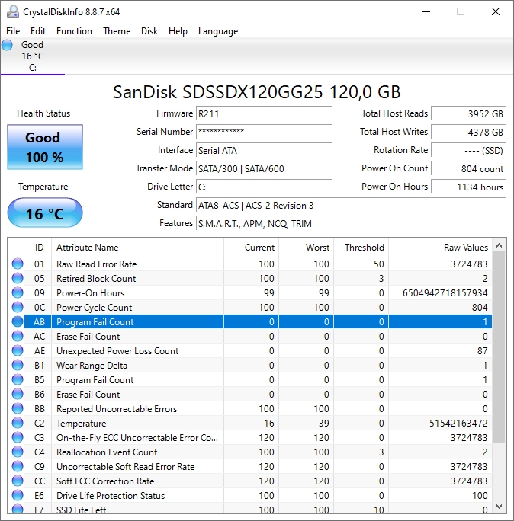Screen dimensions: 514x521
Task: Click the scroll up arrow of attribute list
Action: click(499, 245)
